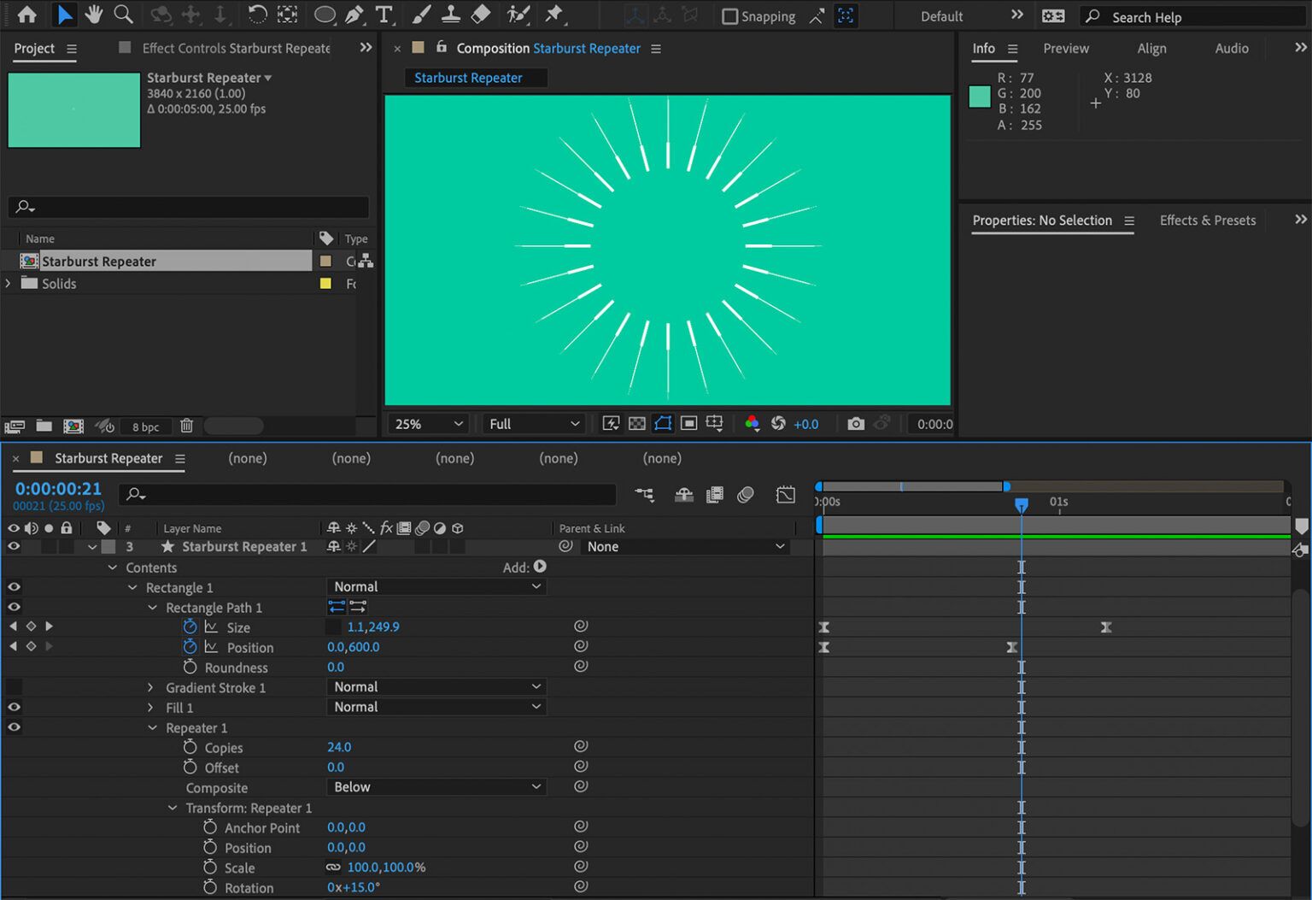Toggle visibility of Rectangle 1
The image size is (1312, 900).
pyautogui.click(x=12, y=586)
